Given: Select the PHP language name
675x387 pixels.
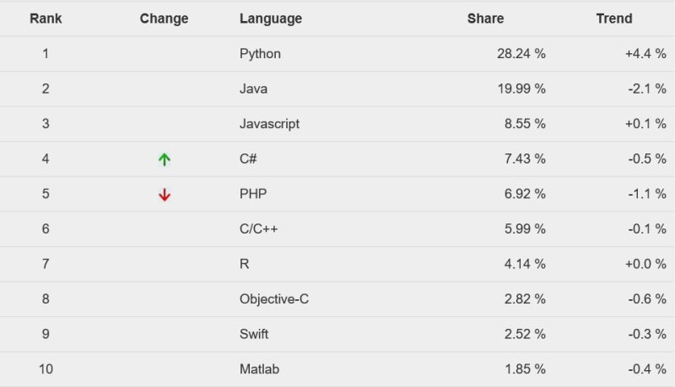Looking at the screenshot, I should [x=253, y=194].
